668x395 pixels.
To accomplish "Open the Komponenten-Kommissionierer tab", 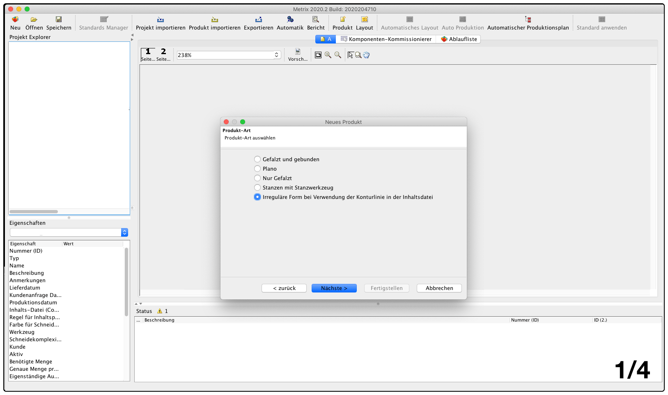I will [x=386, y=39].
